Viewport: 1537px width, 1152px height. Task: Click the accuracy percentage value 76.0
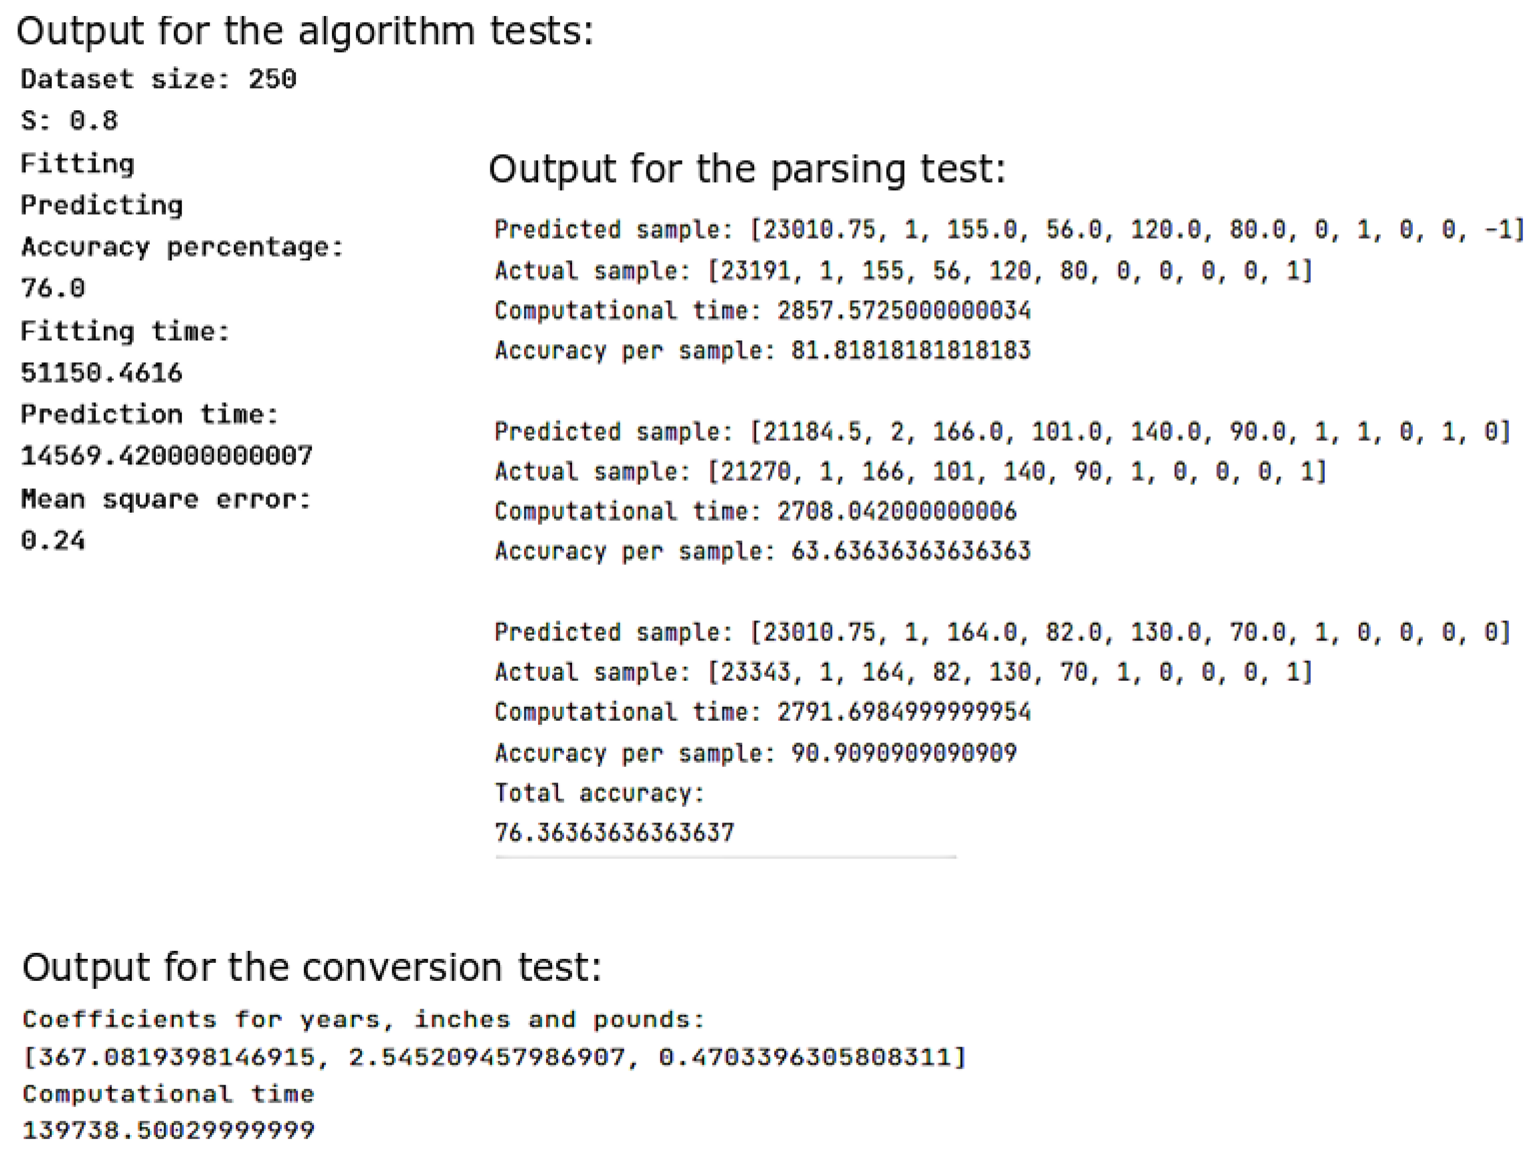click(53, 288)
